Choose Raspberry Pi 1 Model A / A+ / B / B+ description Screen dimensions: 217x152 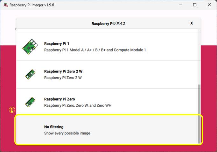click(95, 50)
